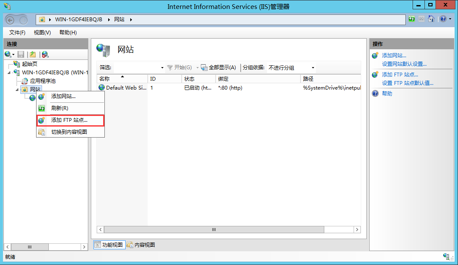This screenshot has height=265, width=458.
Task: Collapse the 网站 node triangle in tree
Action: pos(17,90)
